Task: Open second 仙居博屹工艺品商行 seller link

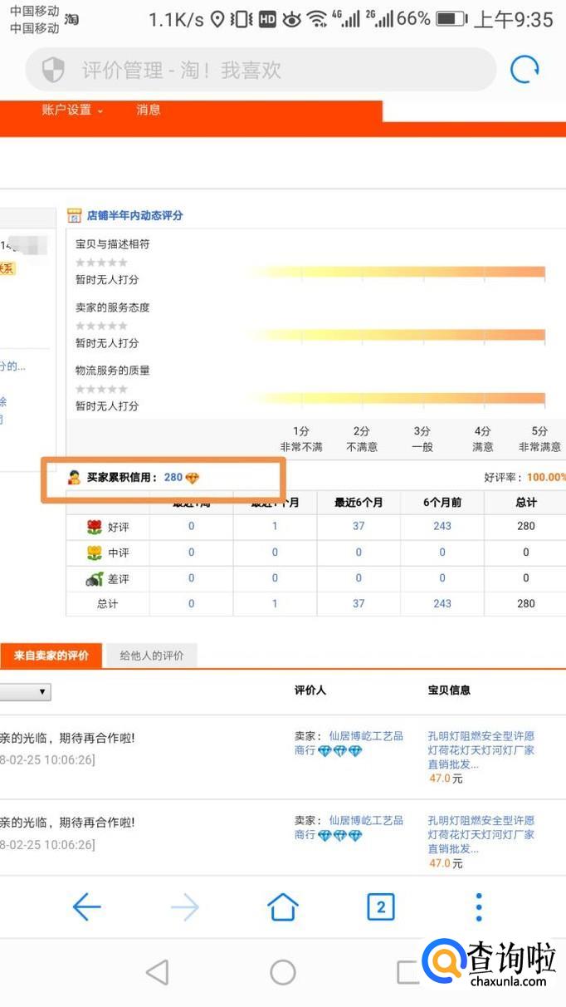Action: tap(349, 828)
